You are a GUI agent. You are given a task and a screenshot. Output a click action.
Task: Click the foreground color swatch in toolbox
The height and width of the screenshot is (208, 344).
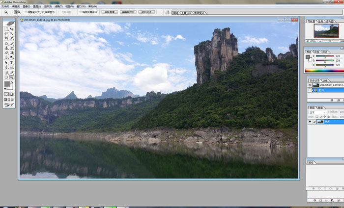[7, 84]
